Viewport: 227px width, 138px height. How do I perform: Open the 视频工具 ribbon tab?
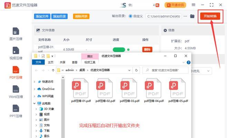[x=90, y=62]
